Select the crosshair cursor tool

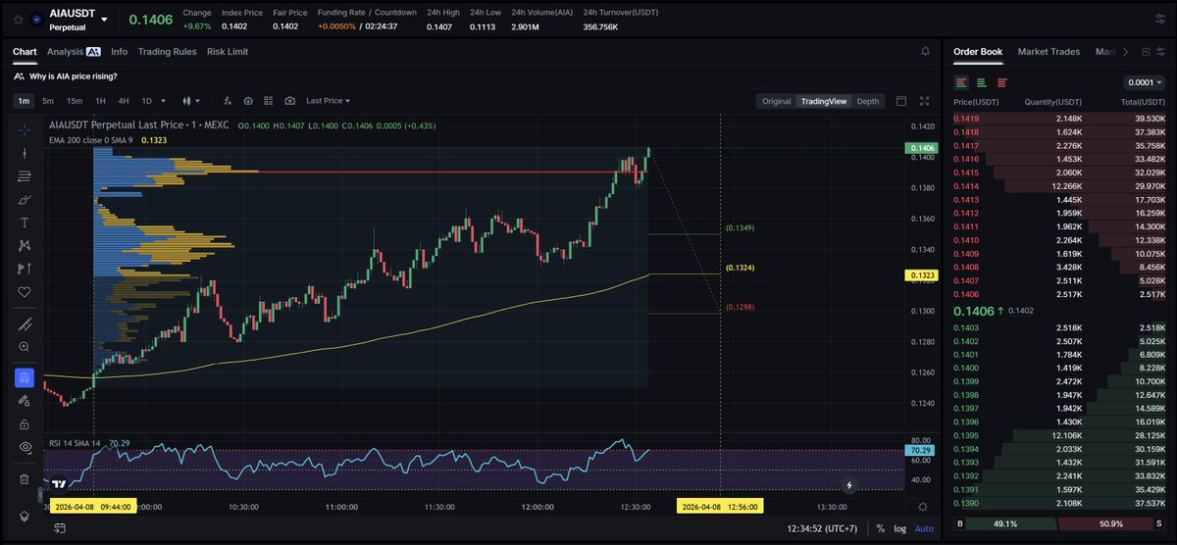[x=25, y=129]
